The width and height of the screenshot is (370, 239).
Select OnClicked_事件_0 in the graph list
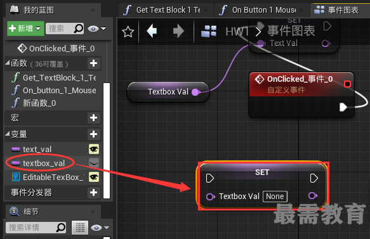(x=62, y=49)
